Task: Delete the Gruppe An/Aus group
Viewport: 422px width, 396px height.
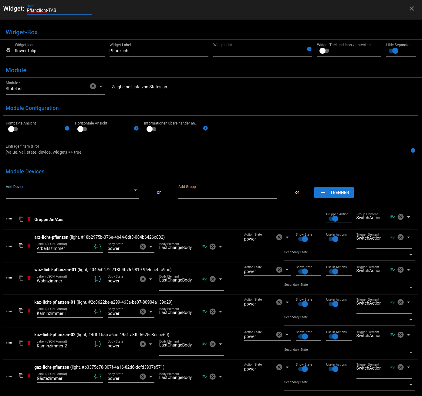Action: [x=29, y=219]
